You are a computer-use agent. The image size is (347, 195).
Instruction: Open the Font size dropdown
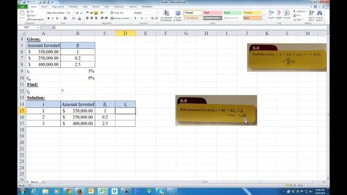[74, 13]
